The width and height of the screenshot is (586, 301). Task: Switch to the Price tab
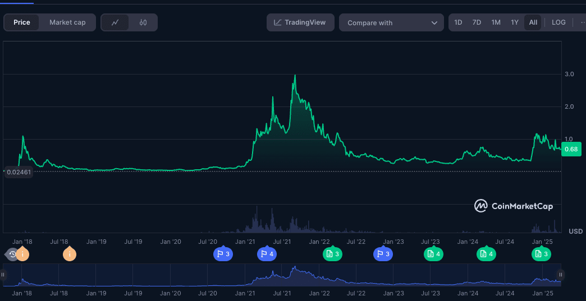(22, 22)
